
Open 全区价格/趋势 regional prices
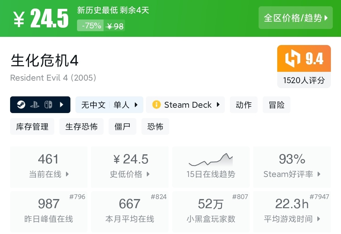tap(296, 18)
